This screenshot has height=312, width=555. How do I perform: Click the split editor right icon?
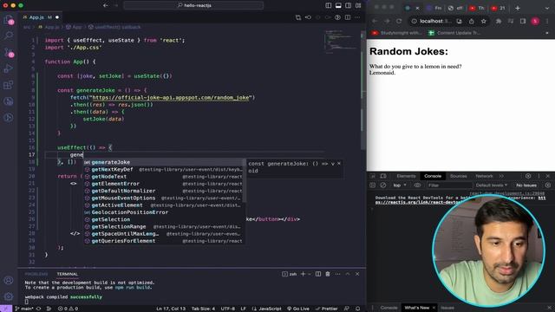point(348,17)
